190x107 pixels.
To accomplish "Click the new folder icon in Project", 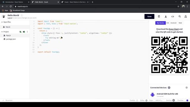I will [24, 32].
